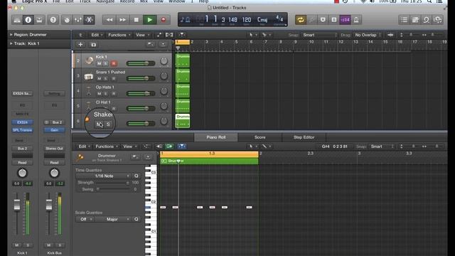This screenshot has height=256, width=455.
Task: Open the Note Pads button
Action: 415,20
